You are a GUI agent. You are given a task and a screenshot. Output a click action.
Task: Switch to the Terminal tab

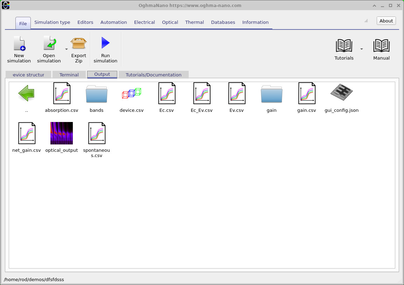point(69,75)
